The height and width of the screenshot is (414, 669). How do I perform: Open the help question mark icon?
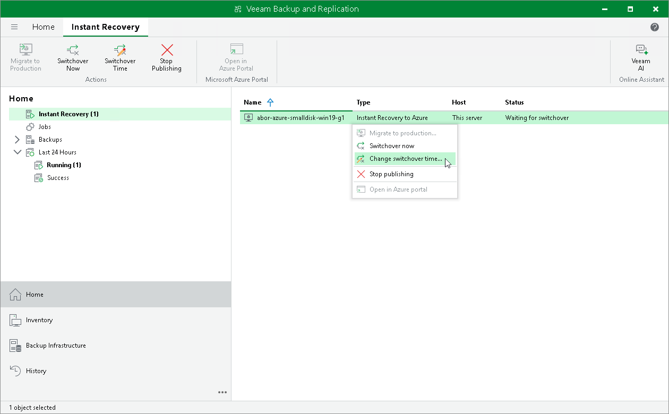(655, 27)
